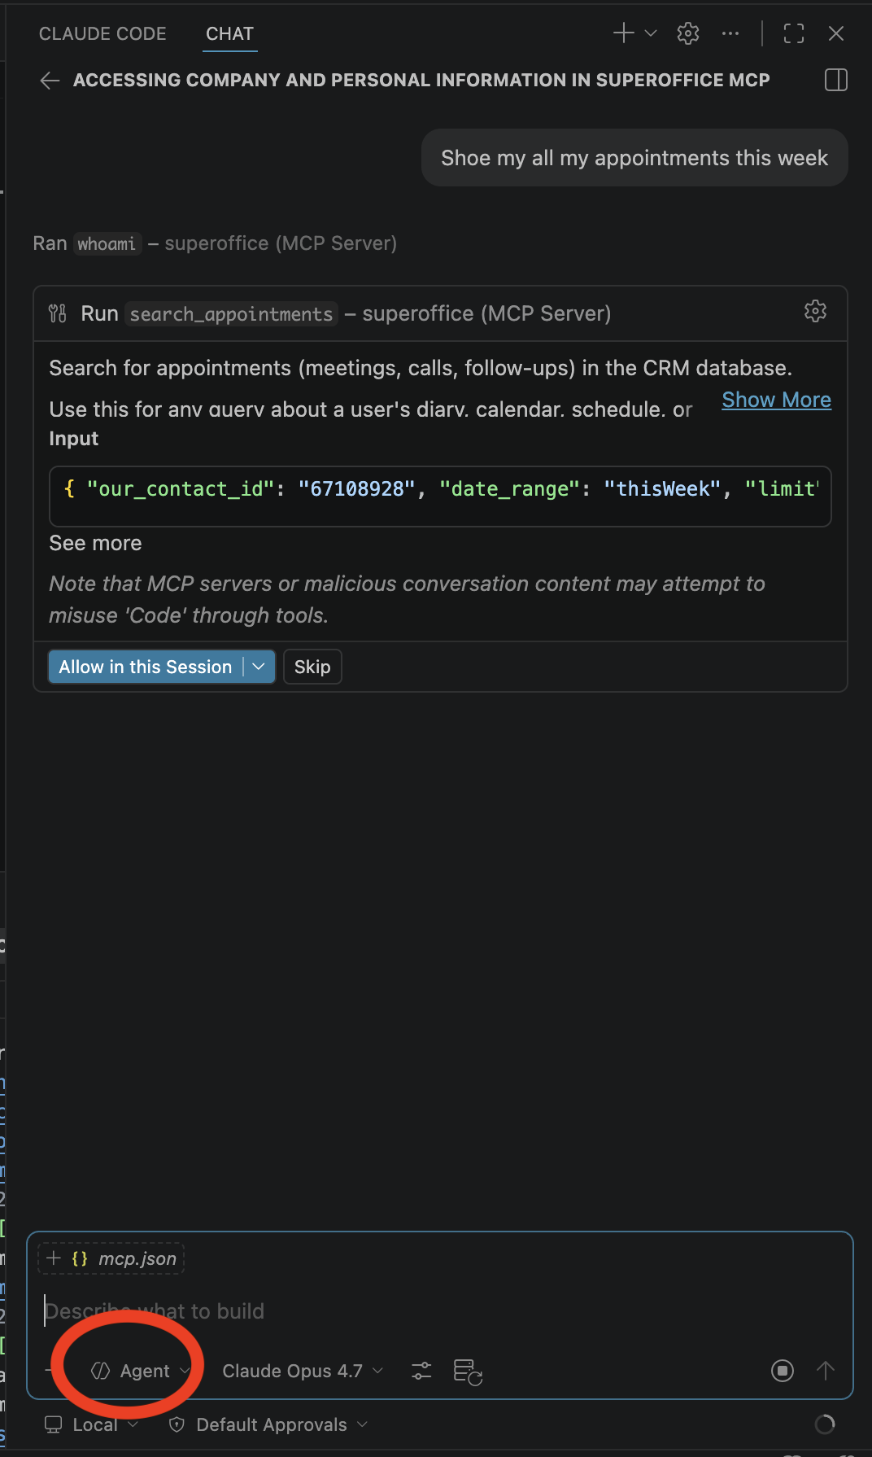Click the send arrow button
This screenshot has width=872, height=1457.
(x=825, y=1371)
